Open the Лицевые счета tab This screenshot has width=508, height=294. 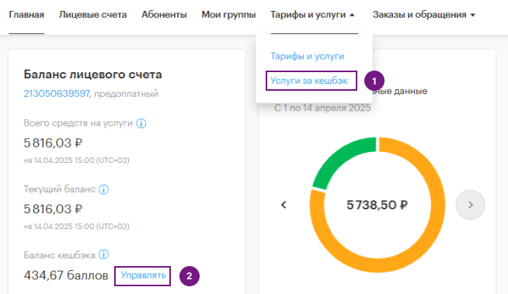pyautogui.click(x=93, y=15)
